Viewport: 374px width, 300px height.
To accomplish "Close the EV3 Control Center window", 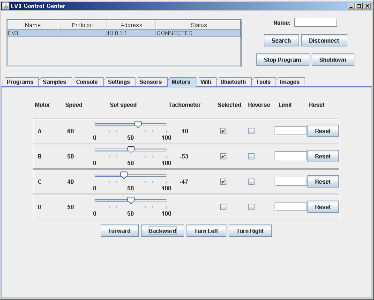I will (x=367, y=6).
